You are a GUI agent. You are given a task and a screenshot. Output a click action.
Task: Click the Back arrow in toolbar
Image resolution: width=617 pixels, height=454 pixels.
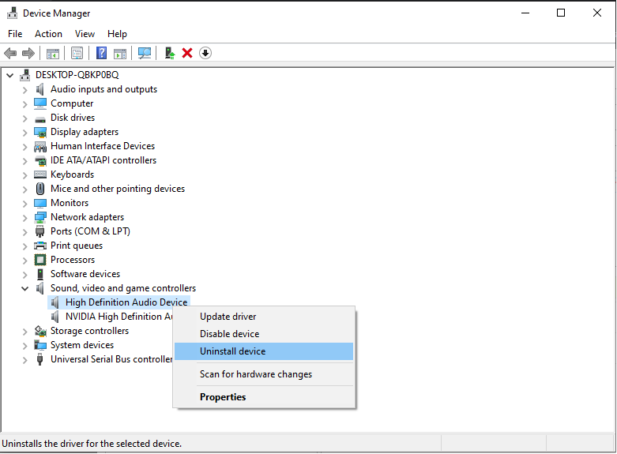pyautogui.click(x=10, y=53)
